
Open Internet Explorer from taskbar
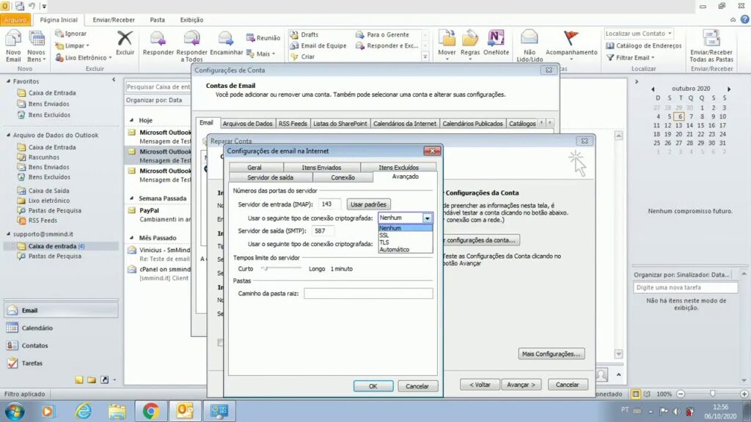tap(84, 411)
